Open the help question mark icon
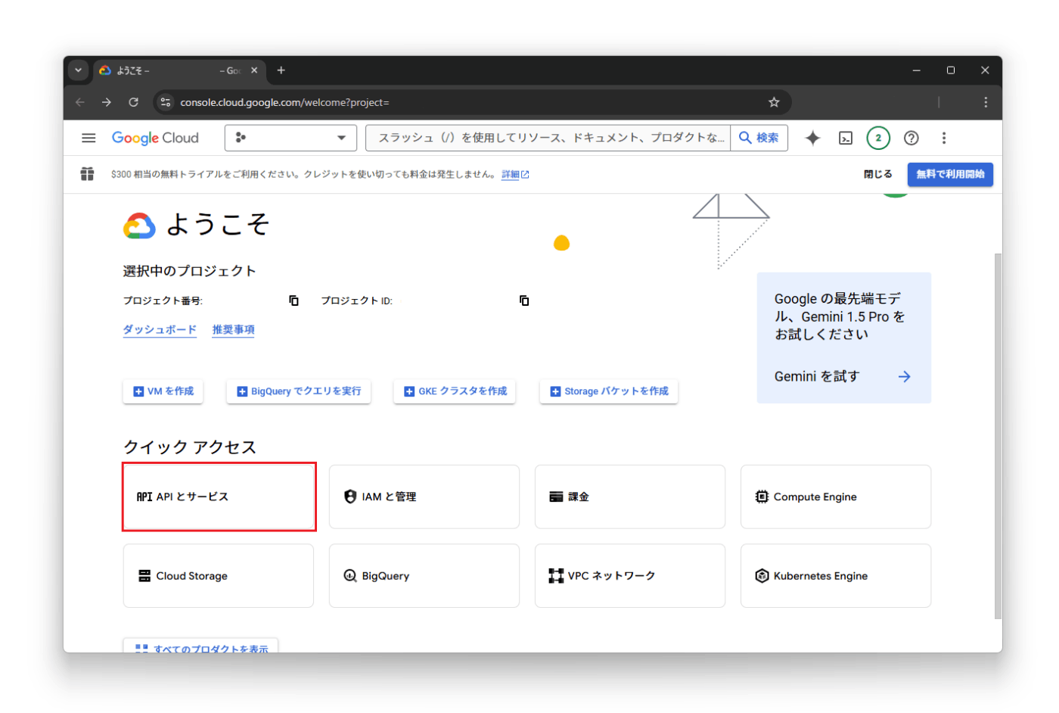Viewport: 1059px width, 713px height. 911,138
